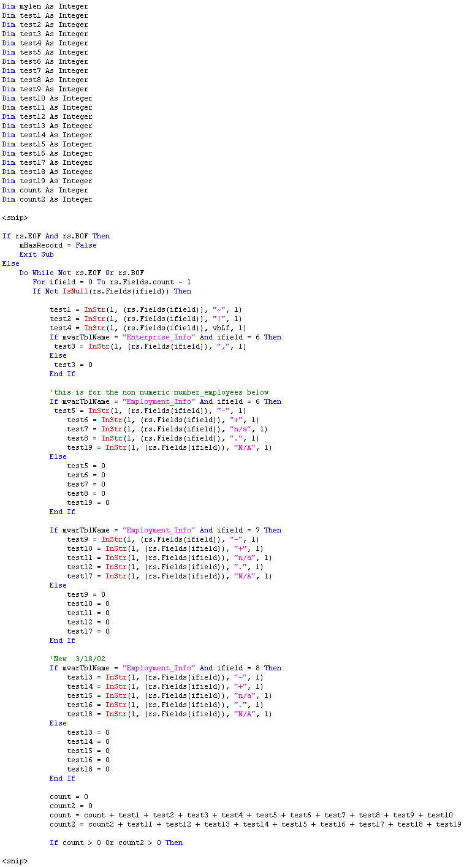Click 'If rs.EOF And rs.BOF Then'
This screenshot has width=464, height=867.
[56, 236]
